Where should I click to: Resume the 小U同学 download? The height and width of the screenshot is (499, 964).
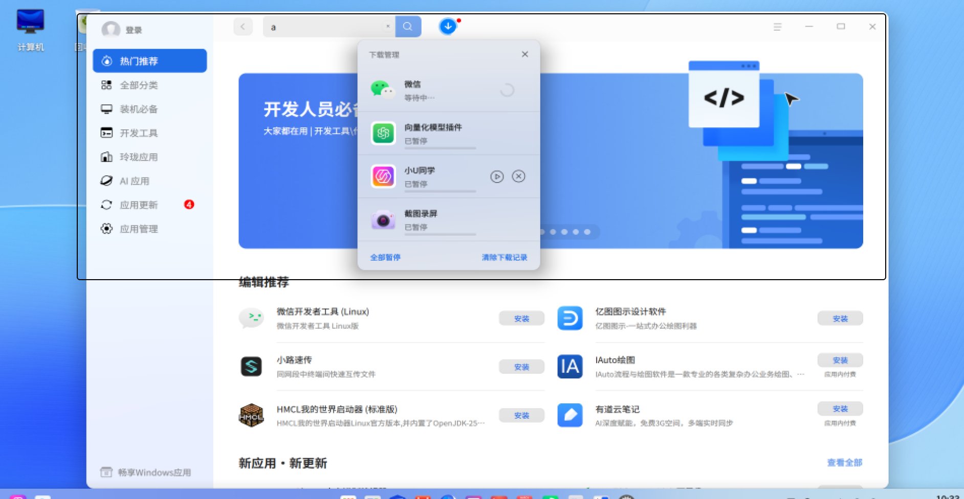497,176
